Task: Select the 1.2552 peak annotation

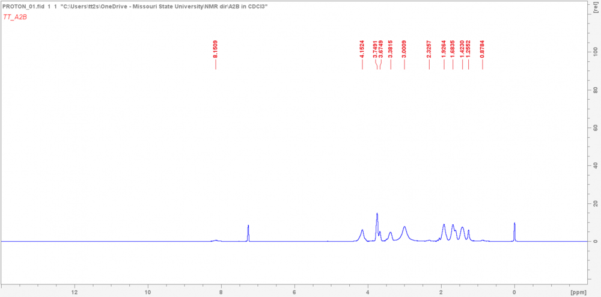Action: [x=468, y=48]
